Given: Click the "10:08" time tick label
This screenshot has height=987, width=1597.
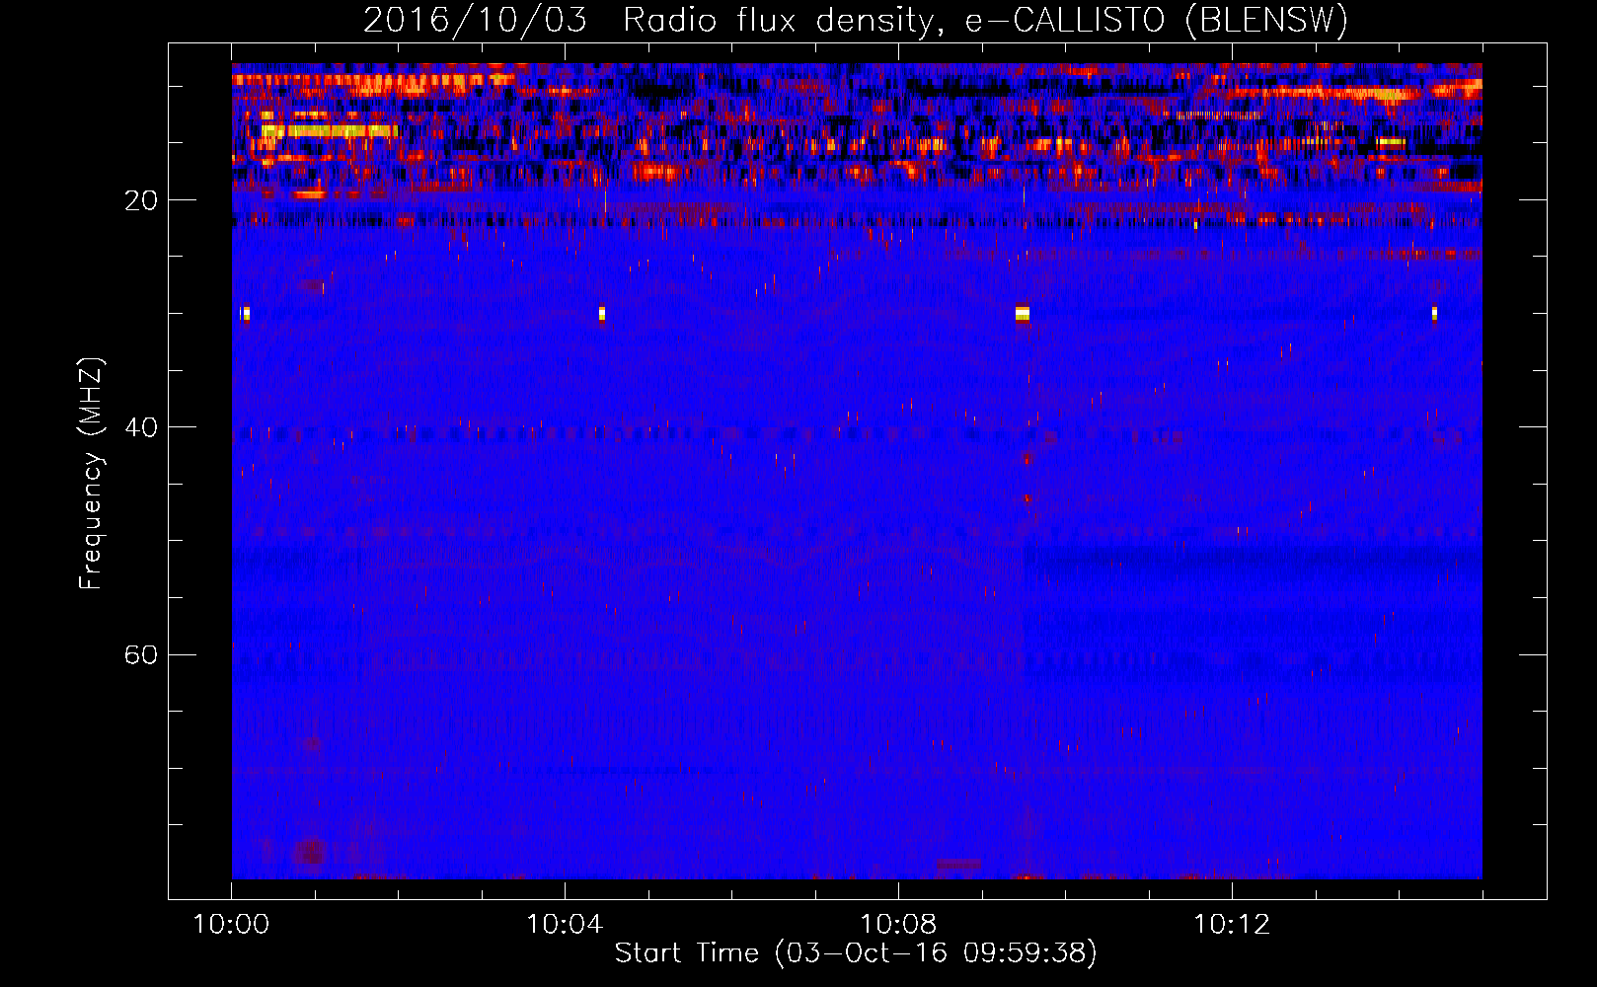Looking at the screenshot, I should coord(898,925).
